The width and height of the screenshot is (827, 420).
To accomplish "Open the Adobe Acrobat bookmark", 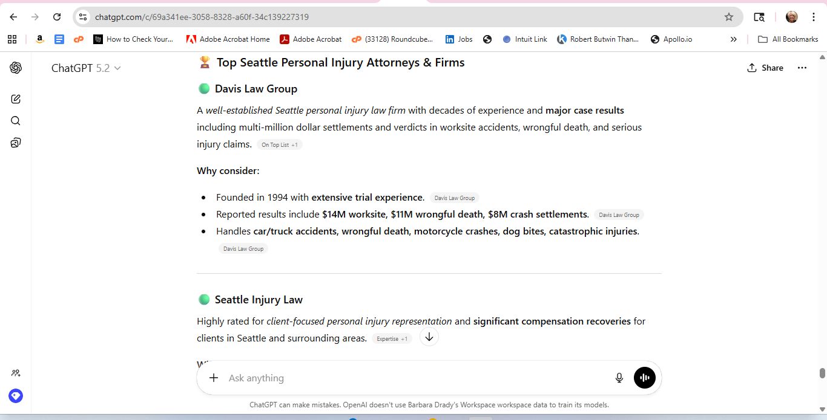I will click(311, 39).
